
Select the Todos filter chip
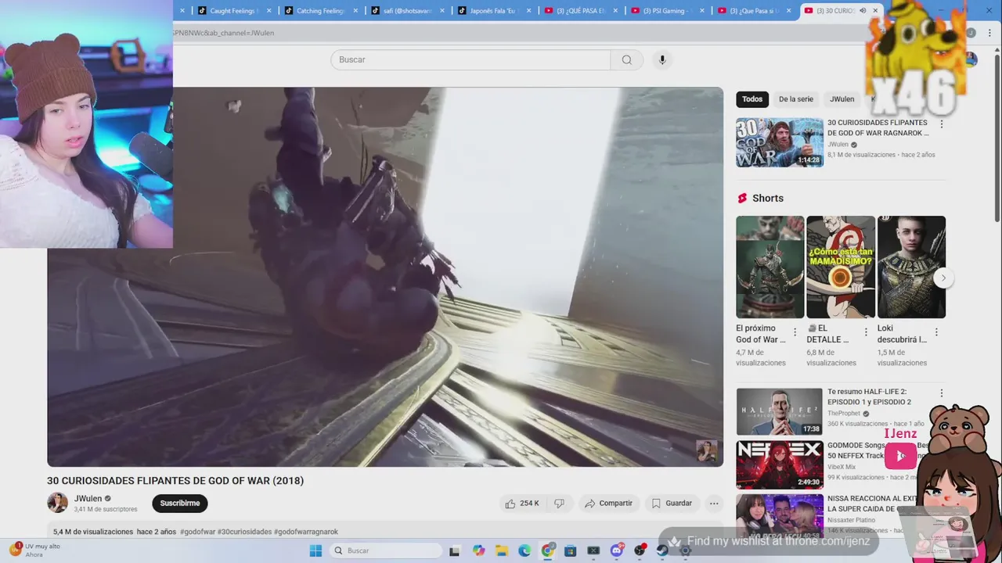[752, 99]
